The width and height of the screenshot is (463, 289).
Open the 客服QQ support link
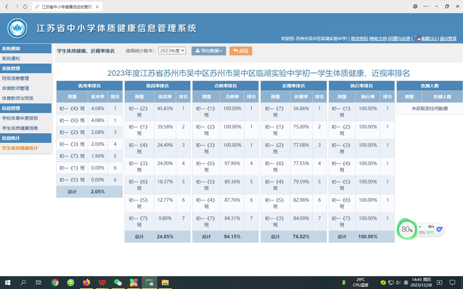(x=428, y=39)
